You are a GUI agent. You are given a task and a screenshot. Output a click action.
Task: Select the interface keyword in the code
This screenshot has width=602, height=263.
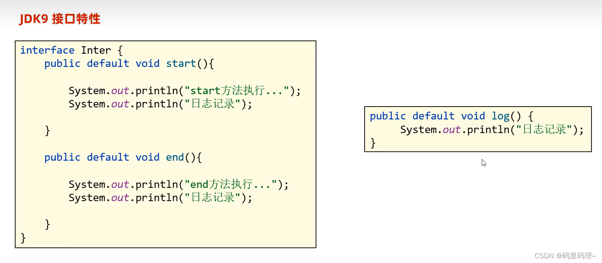(x=47, y=50)
